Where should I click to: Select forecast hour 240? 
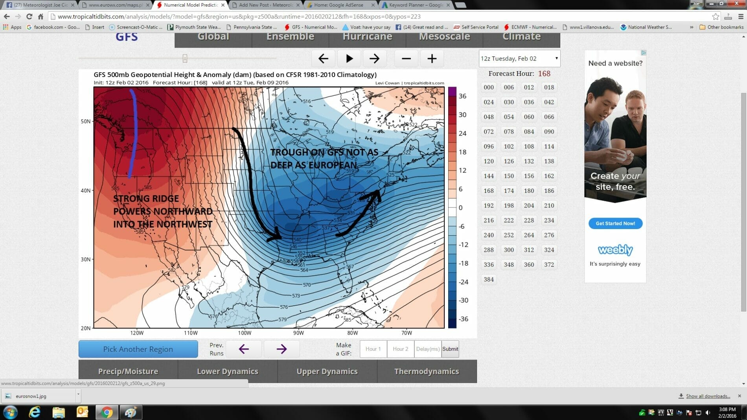[x=489, y=235]
